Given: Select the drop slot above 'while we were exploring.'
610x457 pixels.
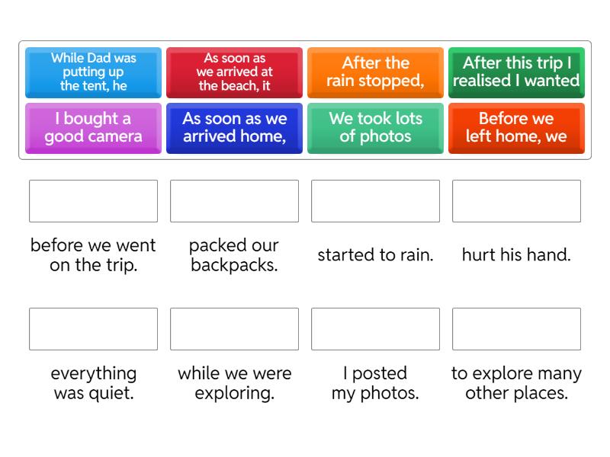Looking at the screenshot, I should point(234,329).
